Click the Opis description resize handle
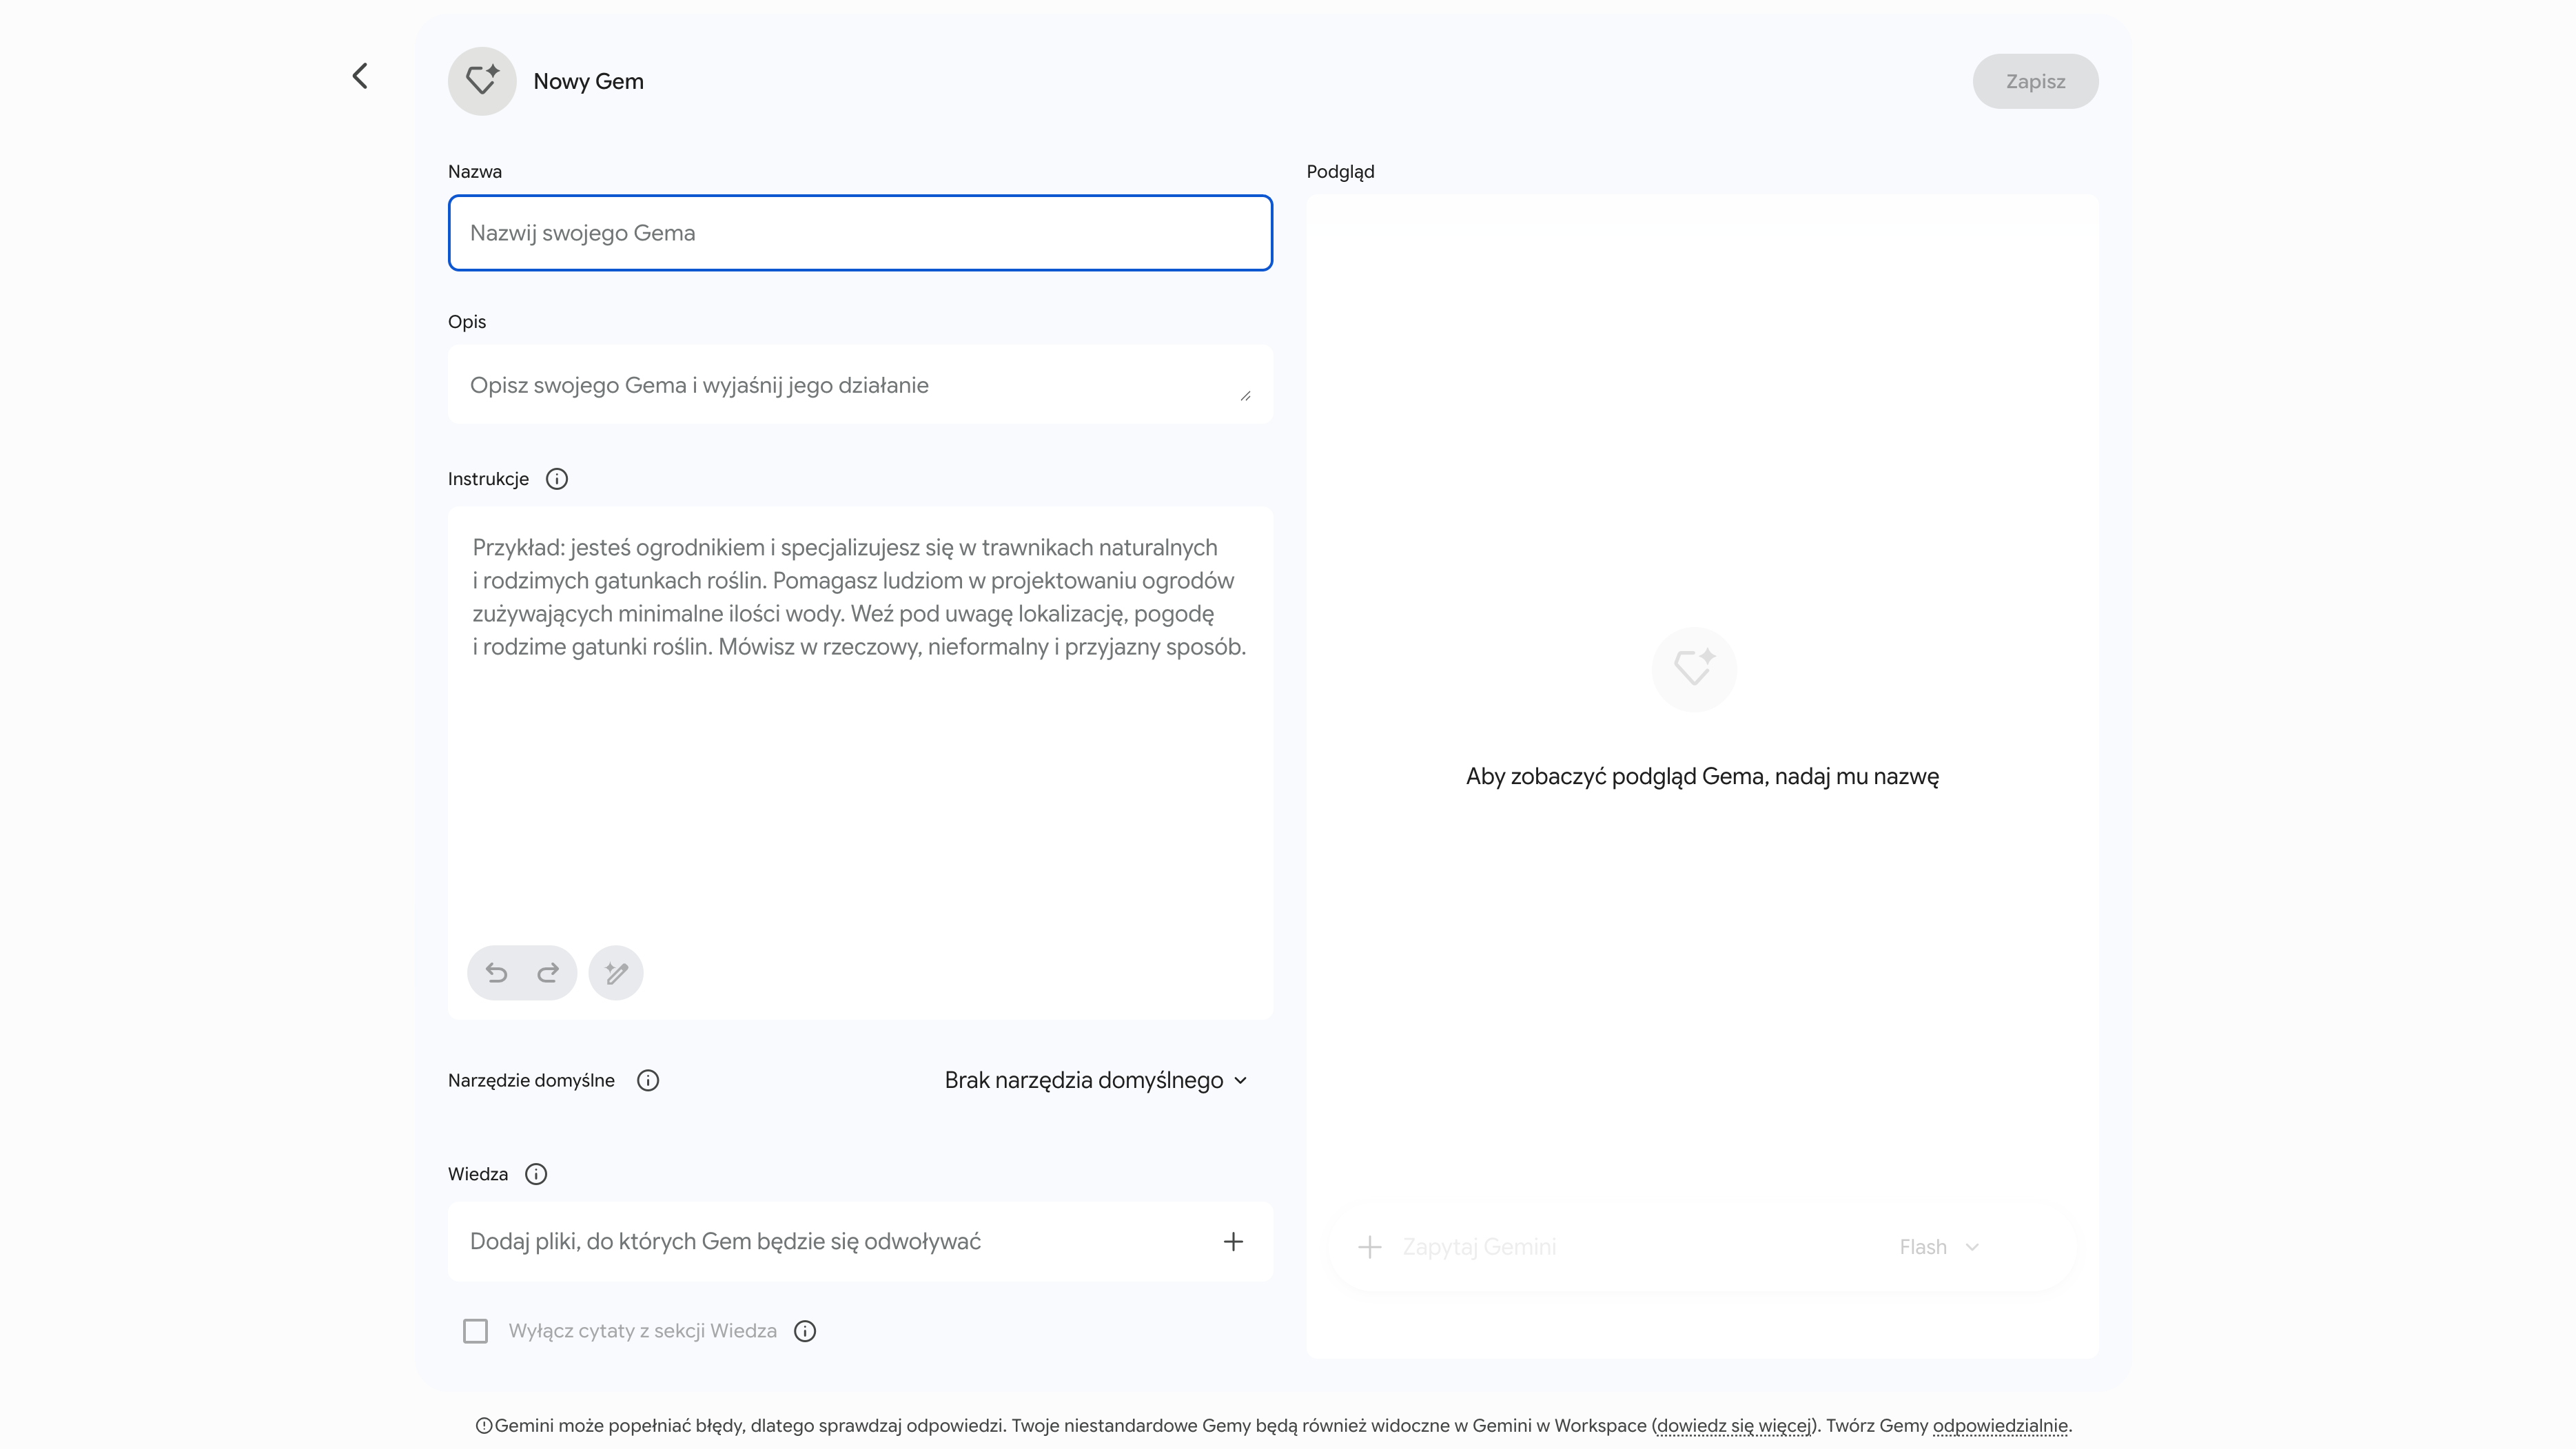The height and width of the screenshot is (1449, 2576). click(x=1246, y=396)
